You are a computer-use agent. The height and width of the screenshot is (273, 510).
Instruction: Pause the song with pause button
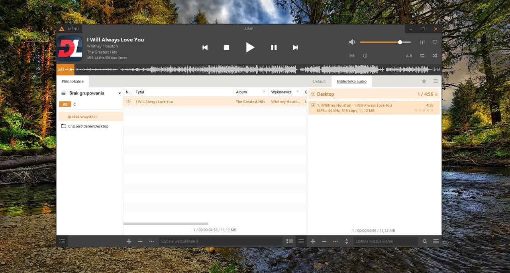pos(274,47)
